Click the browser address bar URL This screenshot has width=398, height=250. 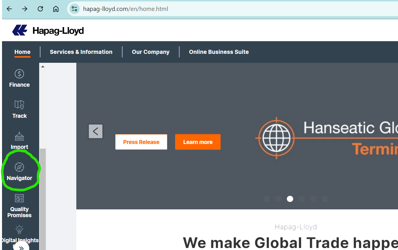pyautogui.click(x=126, y=9)
